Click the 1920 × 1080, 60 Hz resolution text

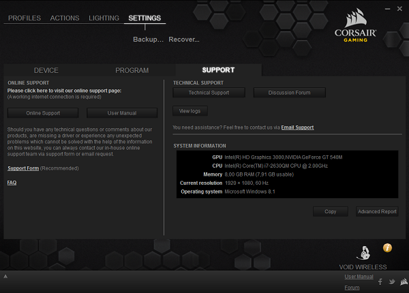pyautogui.click(x=247, y=183)
